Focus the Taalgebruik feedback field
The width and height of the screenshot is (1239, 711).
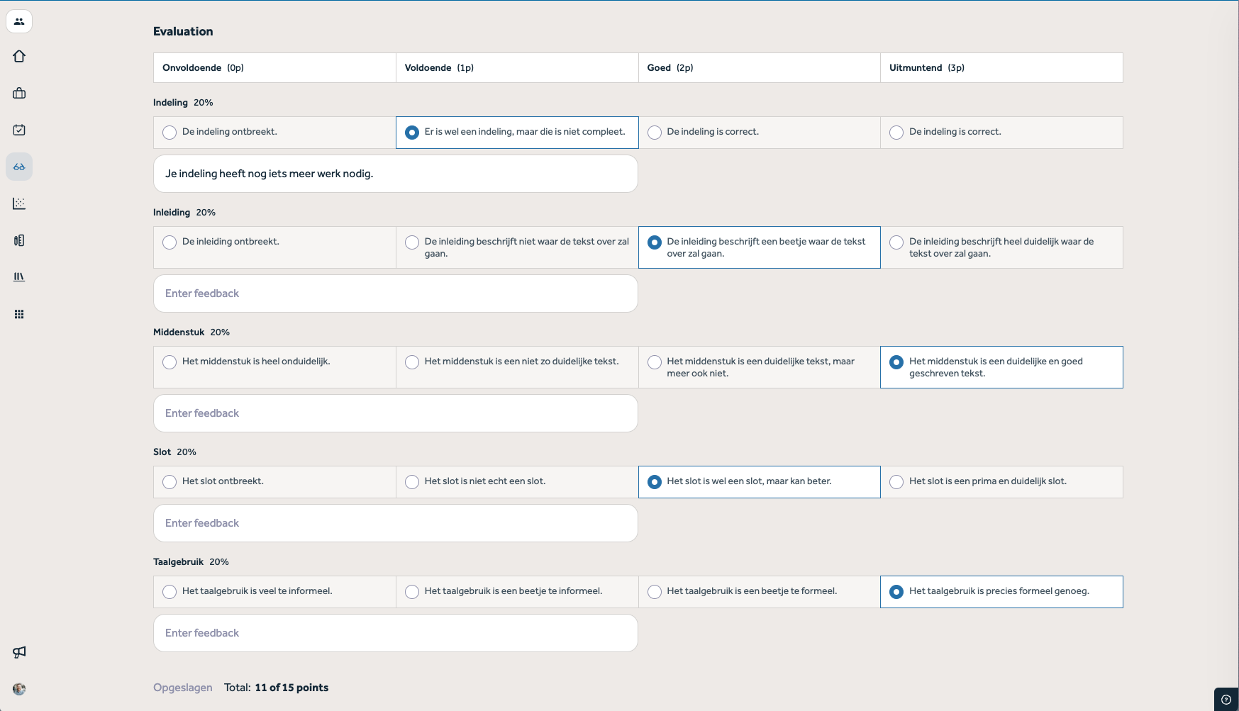[x=396, y=633]
